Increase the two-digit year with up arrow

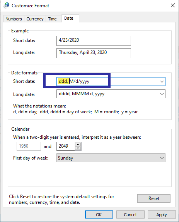click(x=78, y=144)
